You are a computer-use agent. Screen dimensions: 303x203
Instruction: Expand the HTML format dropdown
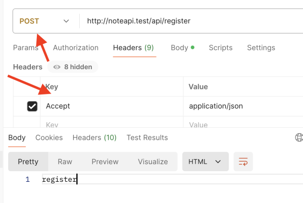[x=205, y=162]
